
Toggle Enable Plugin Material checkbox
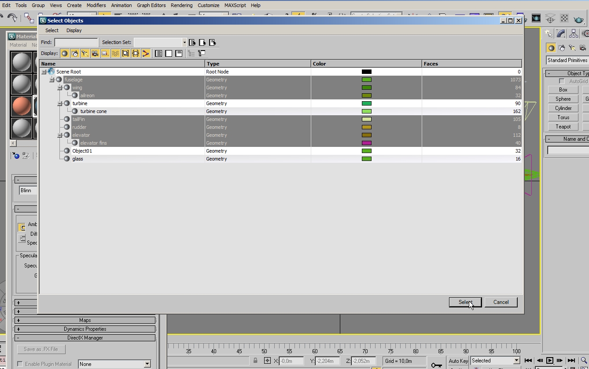(x=20, y=364)
